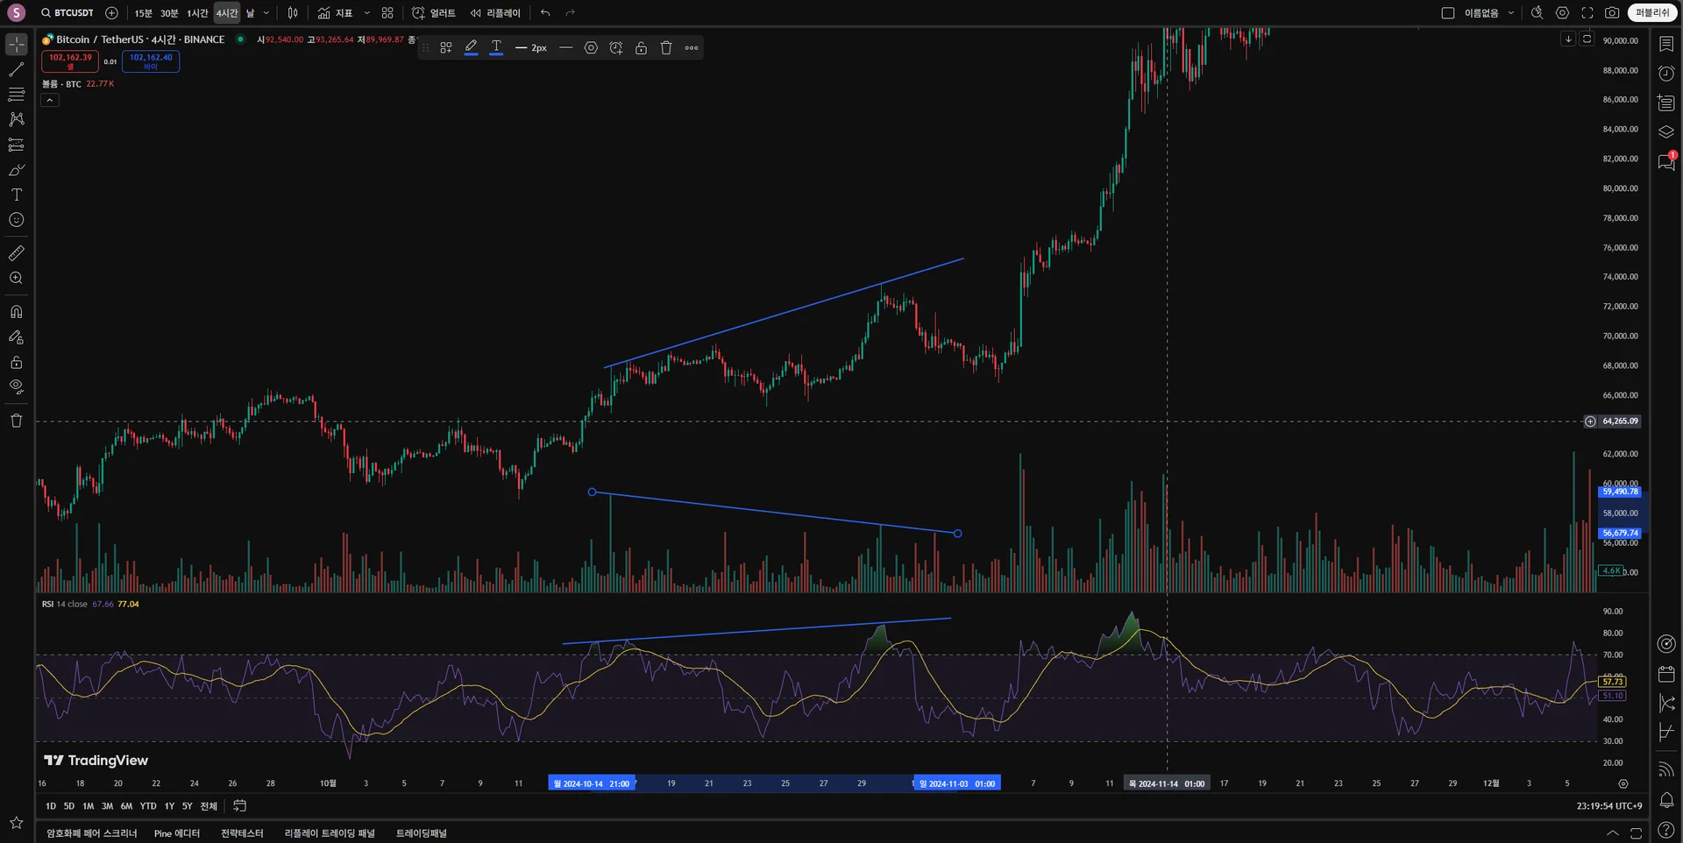Select the 4시간 timeframe

227,13
